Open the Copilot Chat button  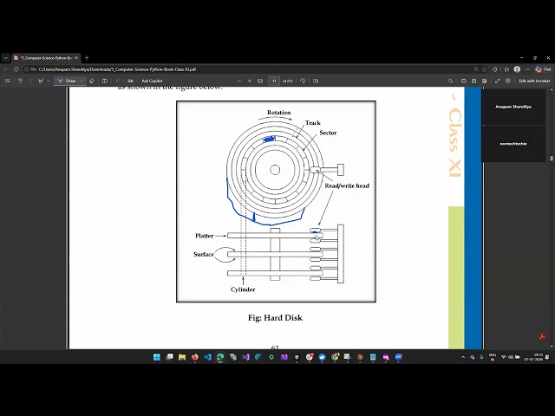click(543, 69)
